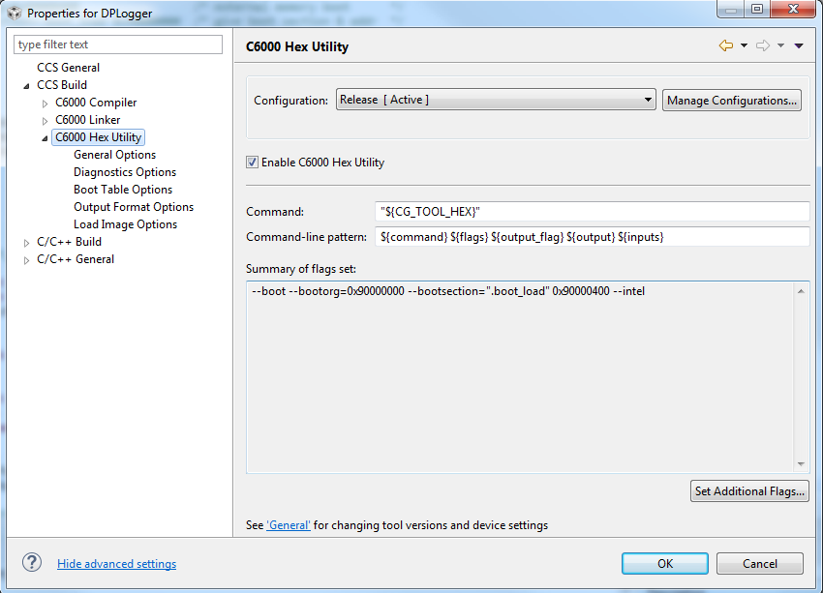Viewport: 823px width, 593px height.
Task: Open the Configuration combo box
Action: [x=496, y=100]
